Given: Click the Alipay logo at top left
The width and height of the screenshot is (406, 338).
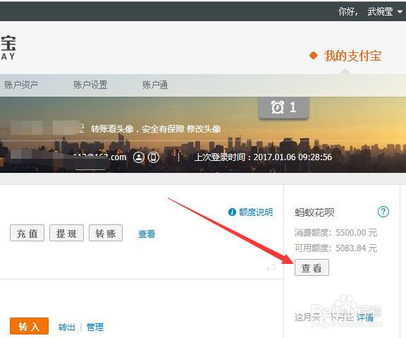Looking at the screenshot, I should [8, 48].
